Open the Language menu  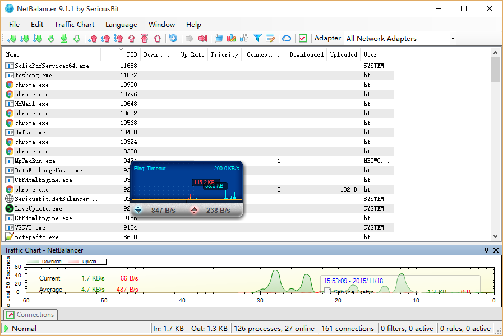pyautogui.click(x=121, y=25)
